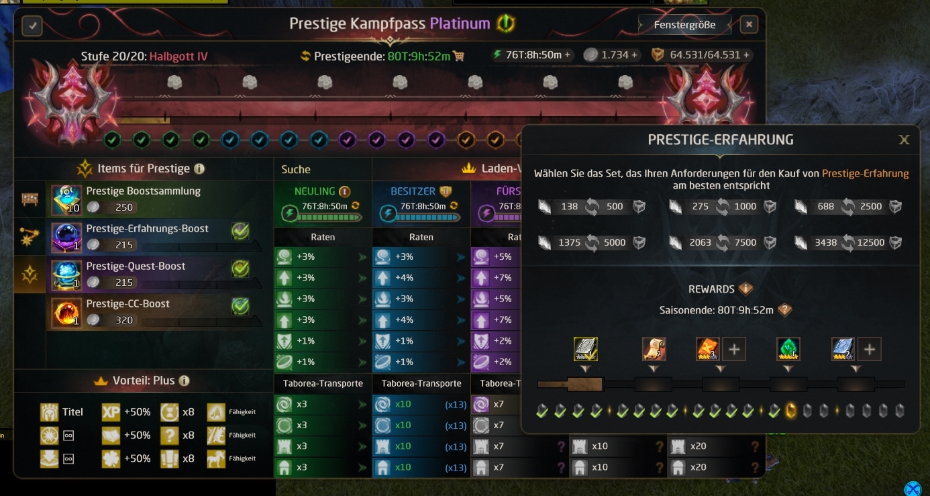
Task: Choose the 138 for 500 experience set
Action: pyautogui.click(x=591, y=207)
